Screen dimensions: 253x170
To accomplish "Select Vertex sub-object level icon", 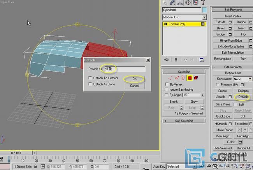I will [x=170, y=78].
